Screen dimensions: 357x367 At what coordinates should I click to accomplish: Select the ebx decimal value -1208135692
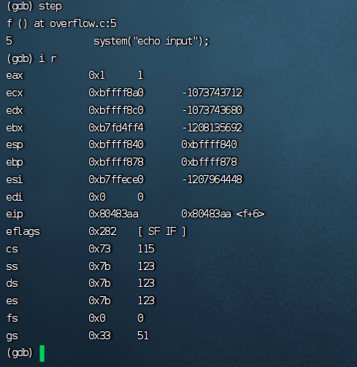212,128
